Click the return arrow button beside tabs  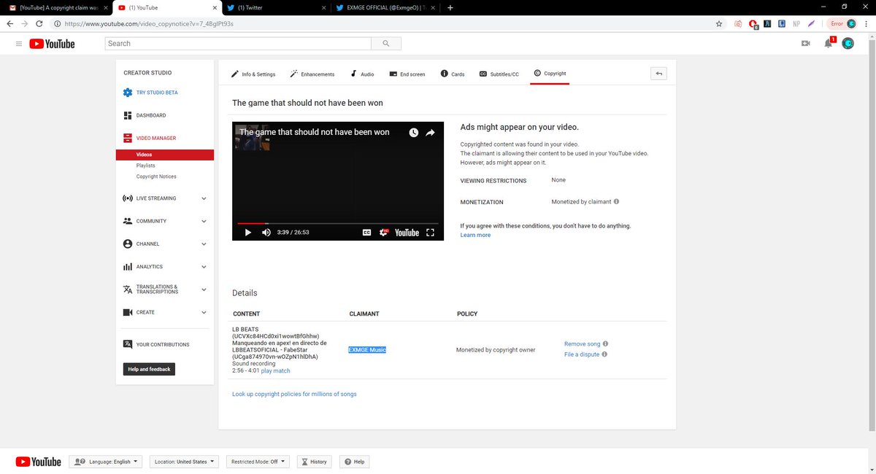[x=658, y=74]
